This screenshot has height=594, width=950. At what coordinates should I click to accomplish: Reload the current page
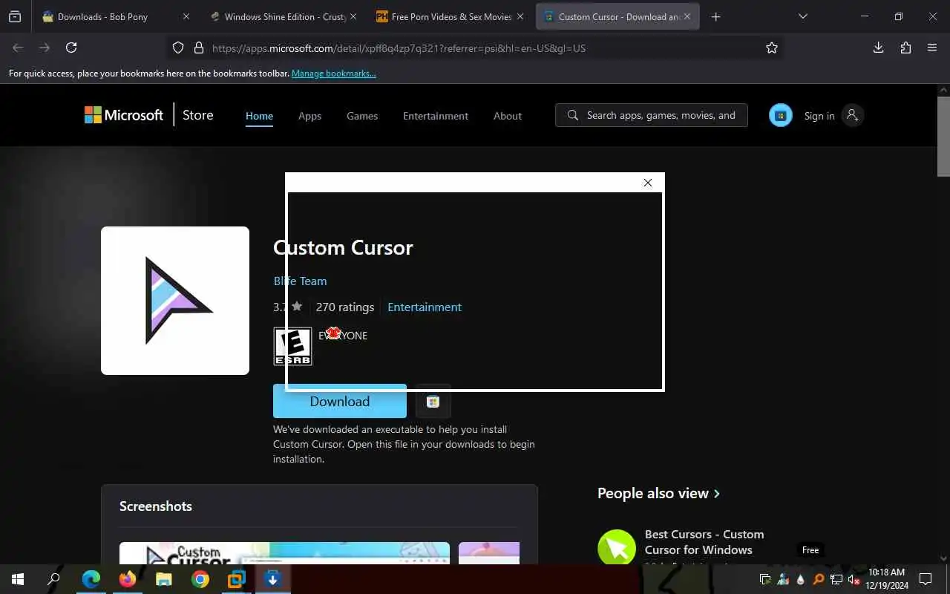point(71,48)
